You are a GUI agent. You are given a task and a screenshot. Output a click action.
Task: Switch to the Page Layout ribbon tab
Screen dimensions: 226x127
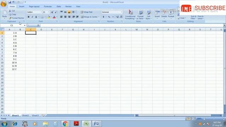(x=34, y=6)
